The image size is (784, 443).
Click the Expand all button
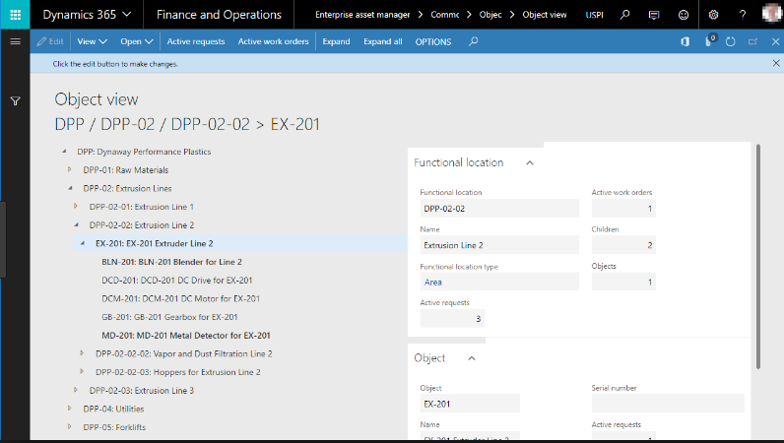pyautogui.click(x=382, y=42)
